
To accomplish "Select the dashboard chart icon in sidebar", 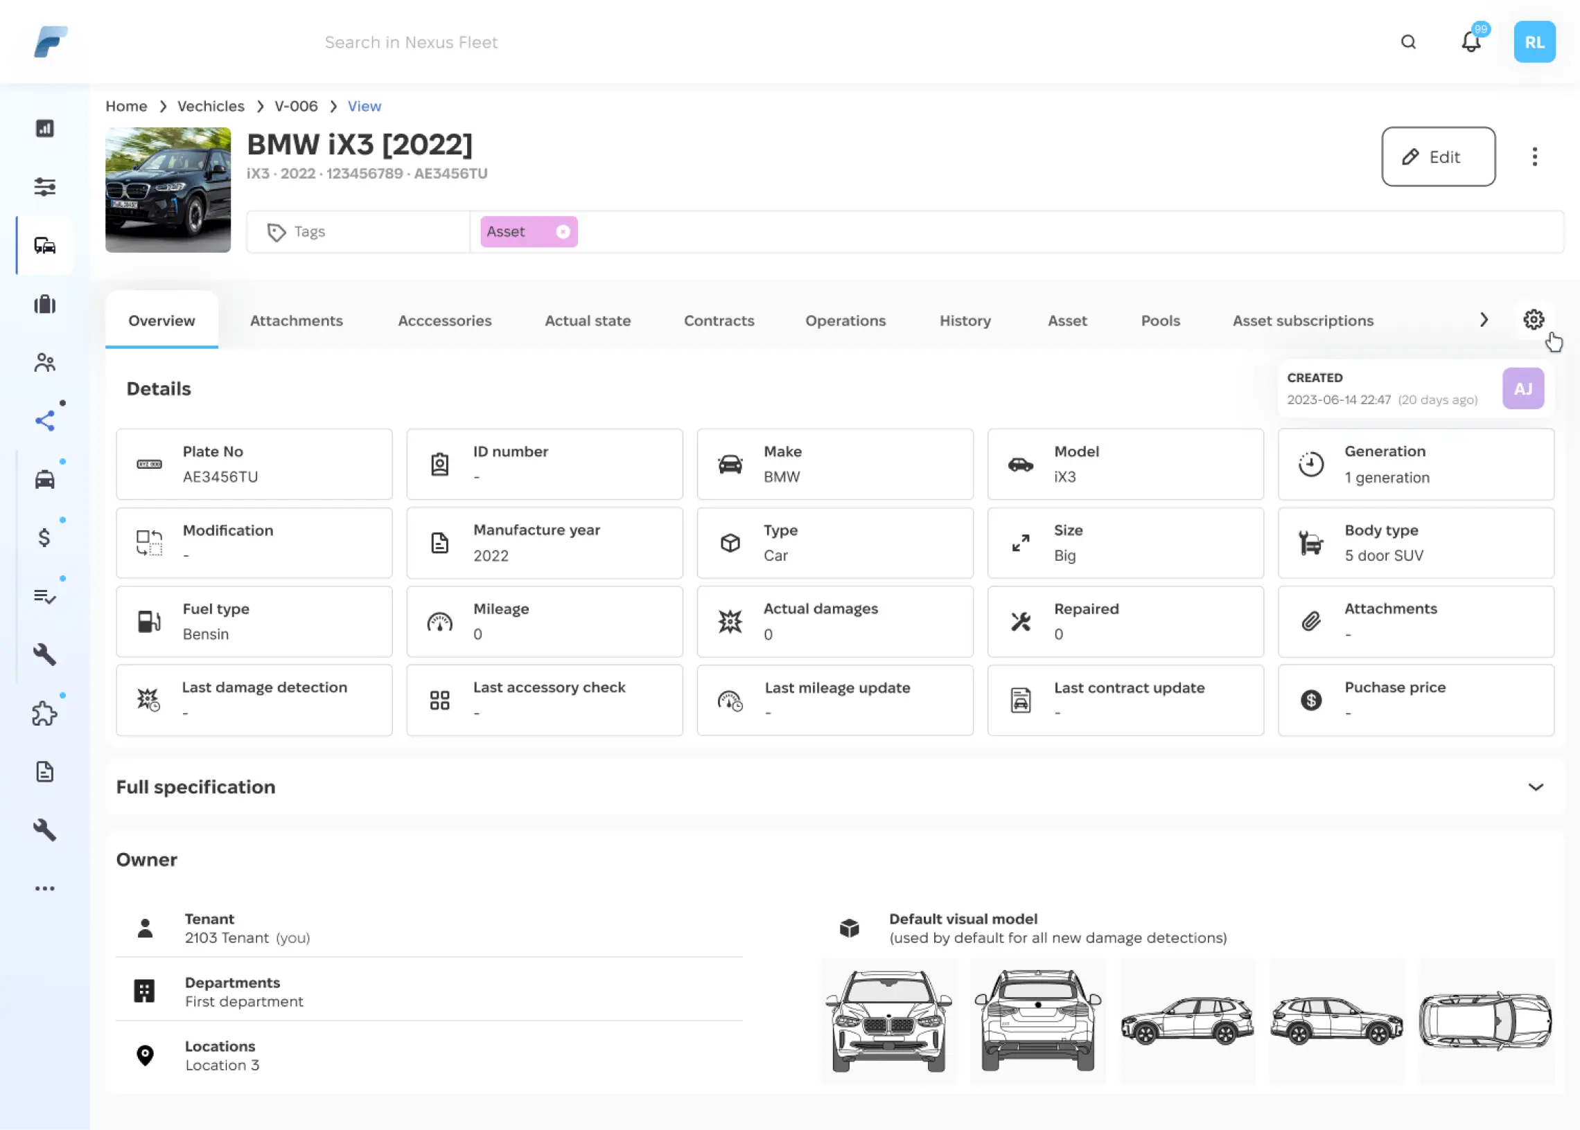I will point(44,128).
